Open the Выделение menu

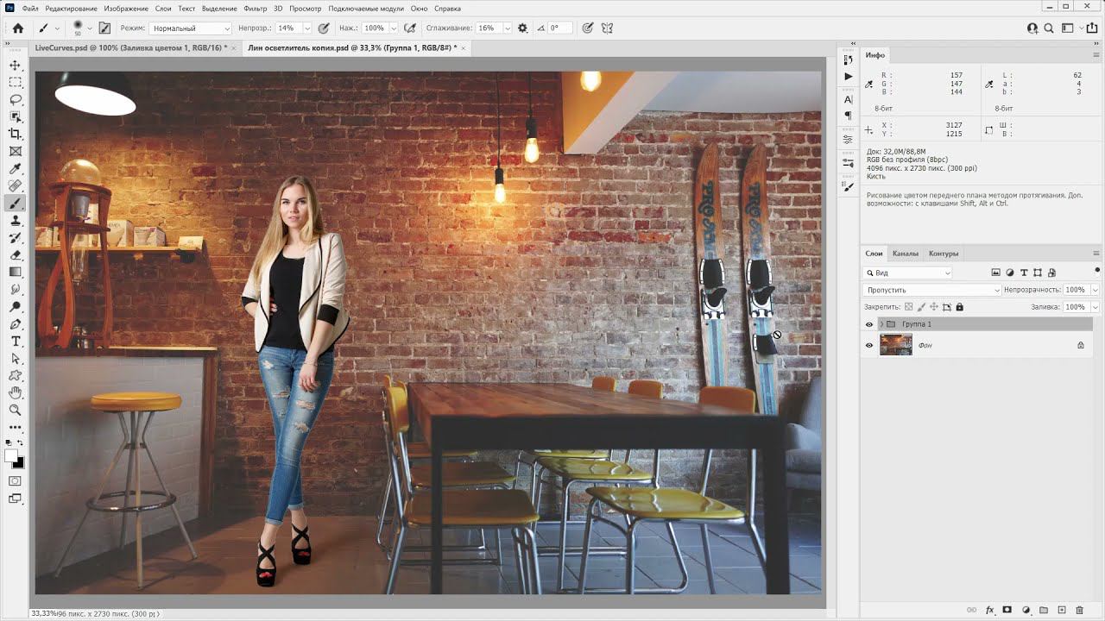(219, 8)
